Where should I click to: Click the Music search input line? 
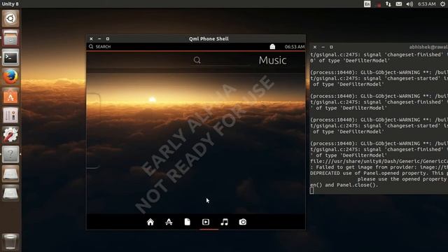tap(220, 61)
